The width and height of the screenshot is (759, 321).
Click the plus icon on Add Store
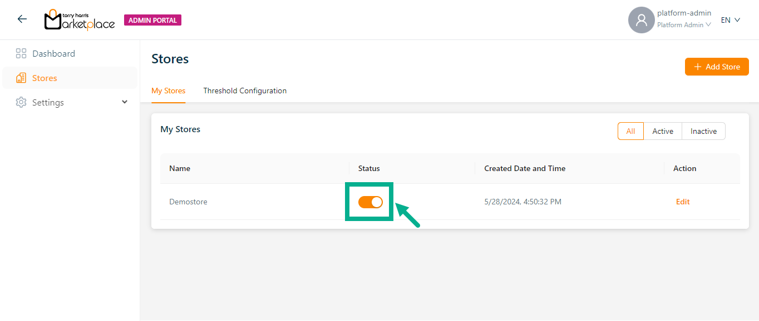tap(697, 67)
